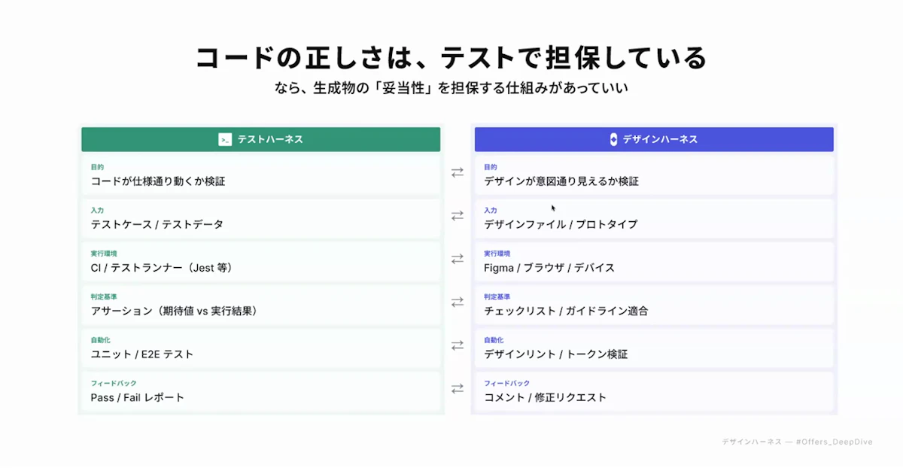Viewport: 903px width, 468px height.
Task: Click 入力 label above テストケース / テストデータ
Action: click(97, 211)
